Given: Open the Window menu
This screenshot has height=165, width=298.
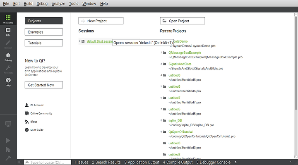Looking at the screenshot, I should [x=89, y=4].
